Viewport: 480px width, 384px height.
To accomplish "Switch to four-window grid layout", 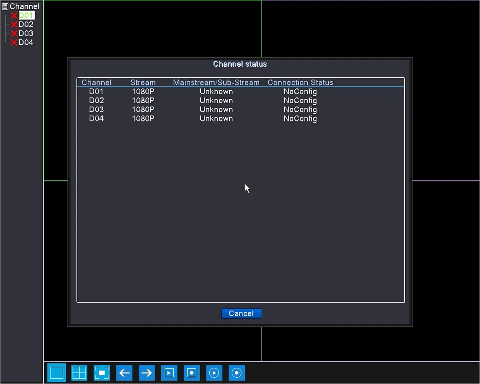I will click(x=79, y=372).
